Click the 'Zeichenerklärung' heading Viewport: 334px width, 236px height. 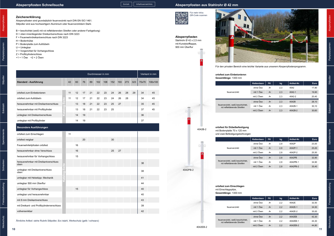coord(28,17)
